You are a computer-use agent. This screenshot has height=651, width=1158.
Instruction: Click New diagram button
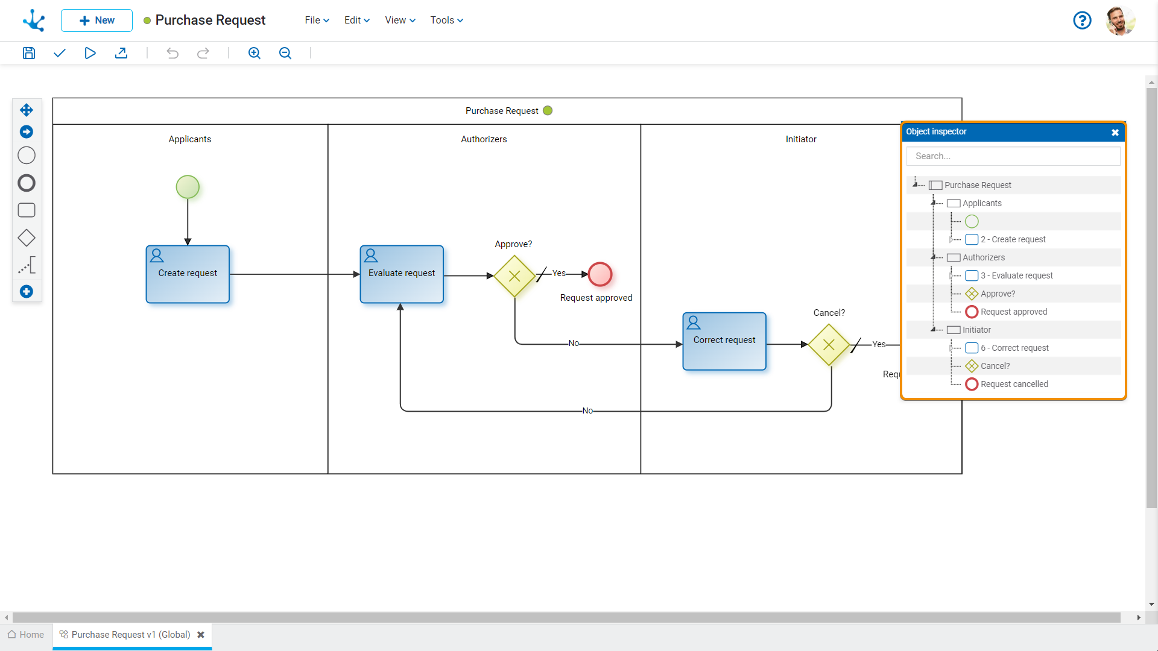pos(95,20)
